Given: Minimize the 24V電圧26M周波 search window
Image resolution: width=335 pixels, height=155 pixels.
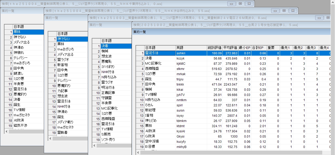Looking at the screenshot, I should (x=319, y=18).
